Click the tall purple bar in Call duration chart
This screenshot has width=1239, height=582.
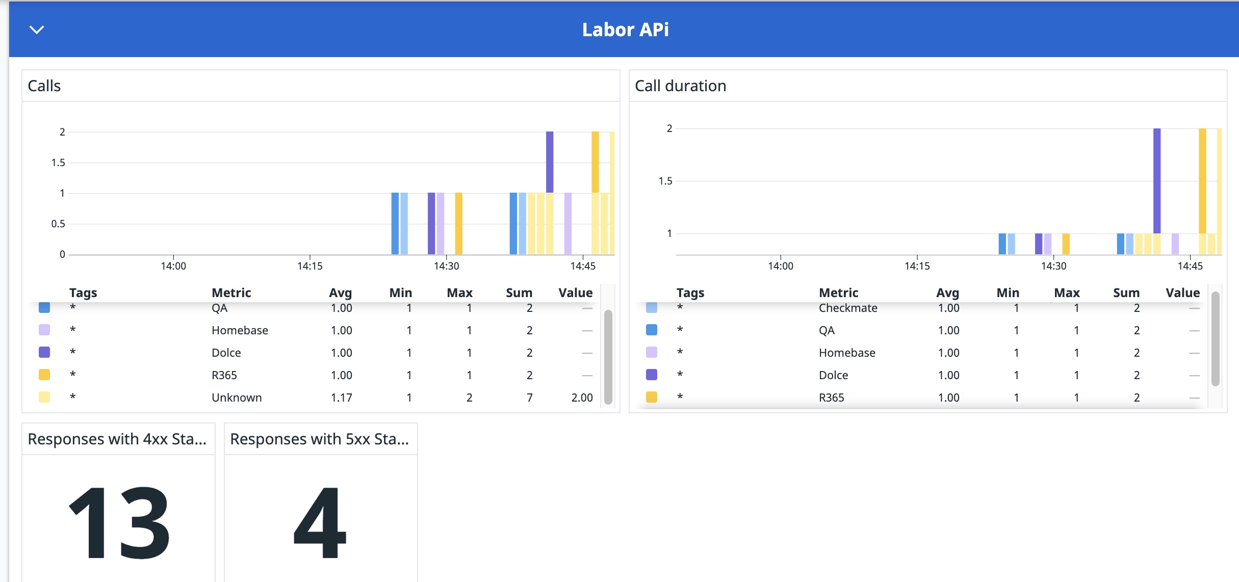[1157, 181]
